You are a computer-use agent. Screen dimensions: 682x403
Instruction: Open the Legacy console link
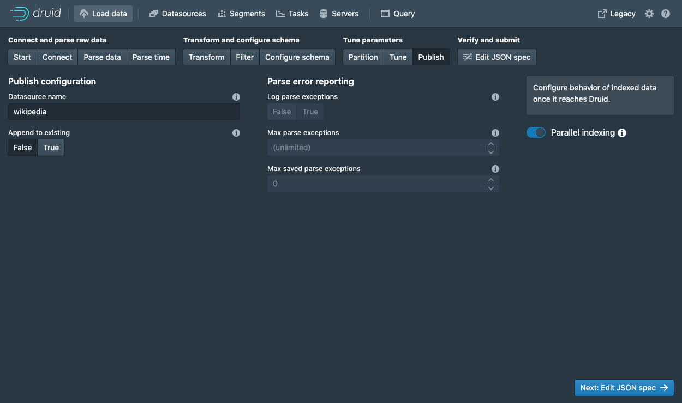[617, 14]
